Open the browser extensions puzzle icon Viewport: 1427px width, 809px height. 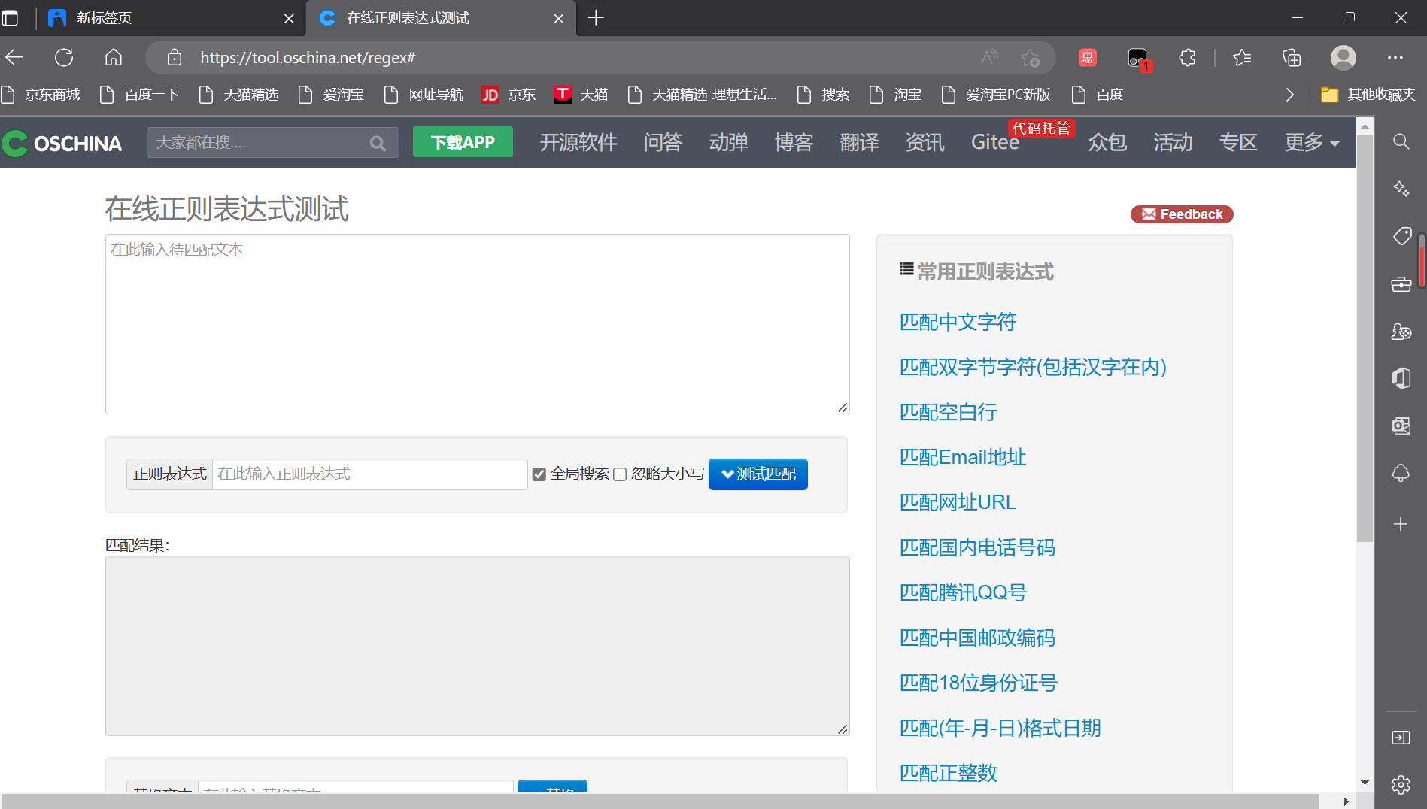[x=1187, y=57]
